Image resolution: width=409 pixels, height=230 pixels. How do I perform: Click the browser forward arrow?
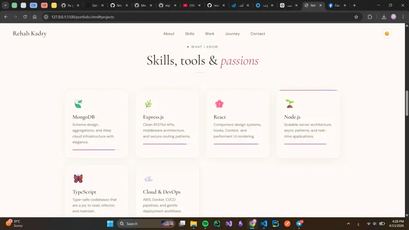coord(16,17)
